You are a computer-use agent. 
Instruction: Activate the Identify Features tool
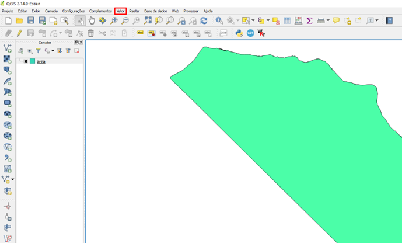(x=219, y=20)
